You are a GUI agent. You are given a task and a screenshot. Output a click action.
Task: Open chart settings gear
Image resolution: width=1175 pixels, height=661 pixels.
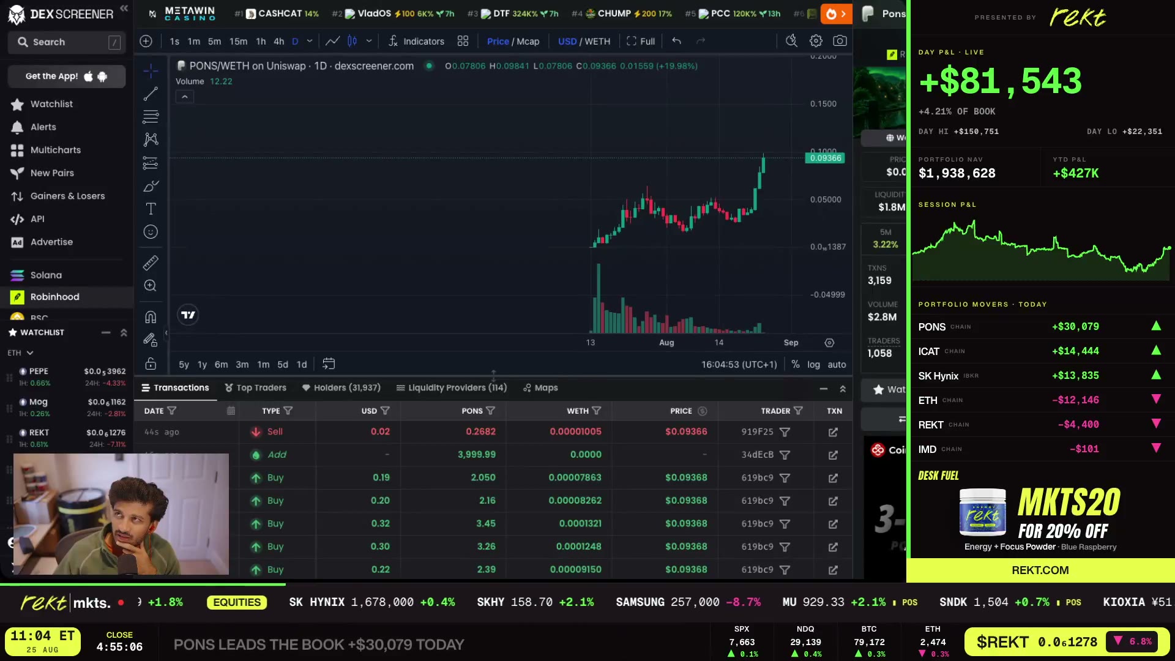pos(816,41)
